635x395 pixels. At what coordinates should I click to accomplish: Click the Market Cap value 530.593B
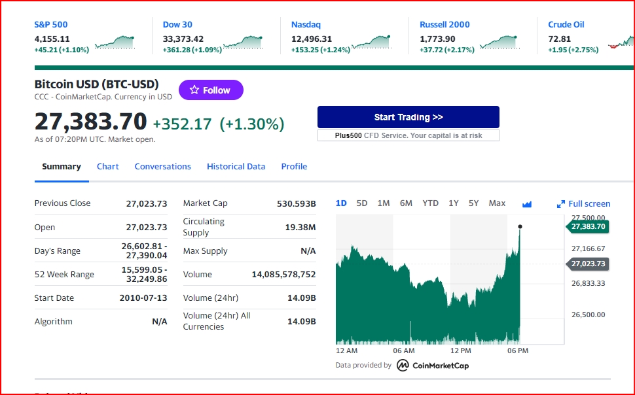[x=297, y=203]
